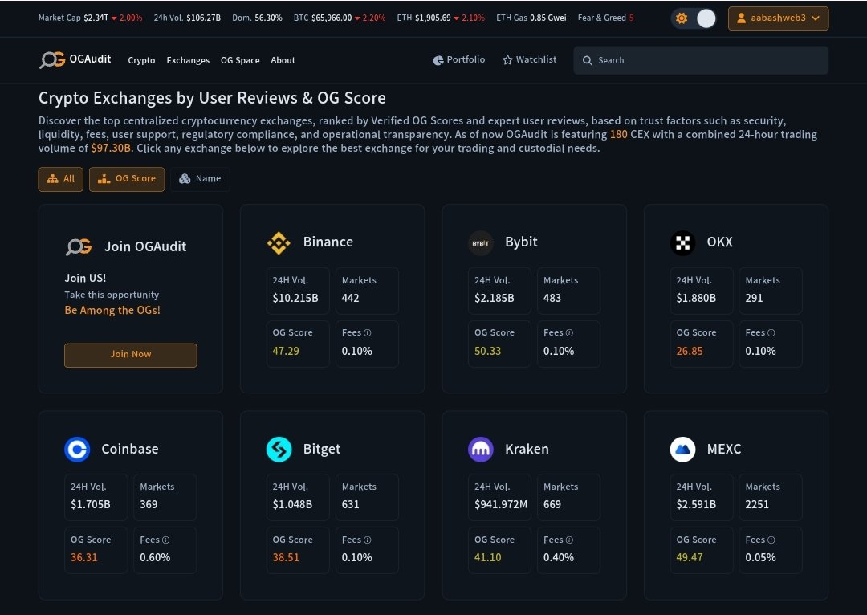Click the OGAudit logo in navbar

click(x=75, y=60)
